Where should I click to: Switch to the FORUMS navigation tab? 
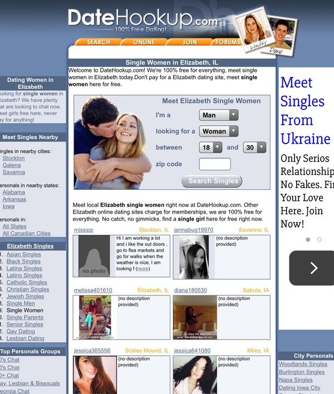pyautogui.click(x=228, y=42)
